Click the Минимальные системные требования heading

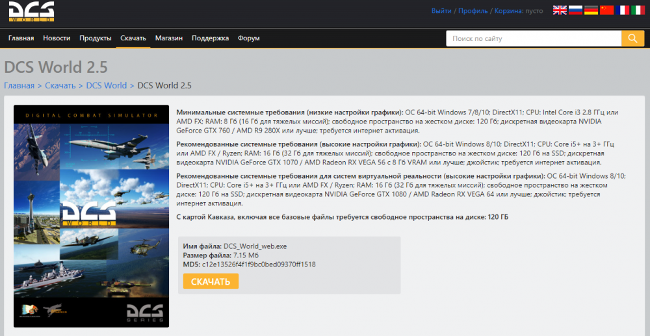[290, 112]
